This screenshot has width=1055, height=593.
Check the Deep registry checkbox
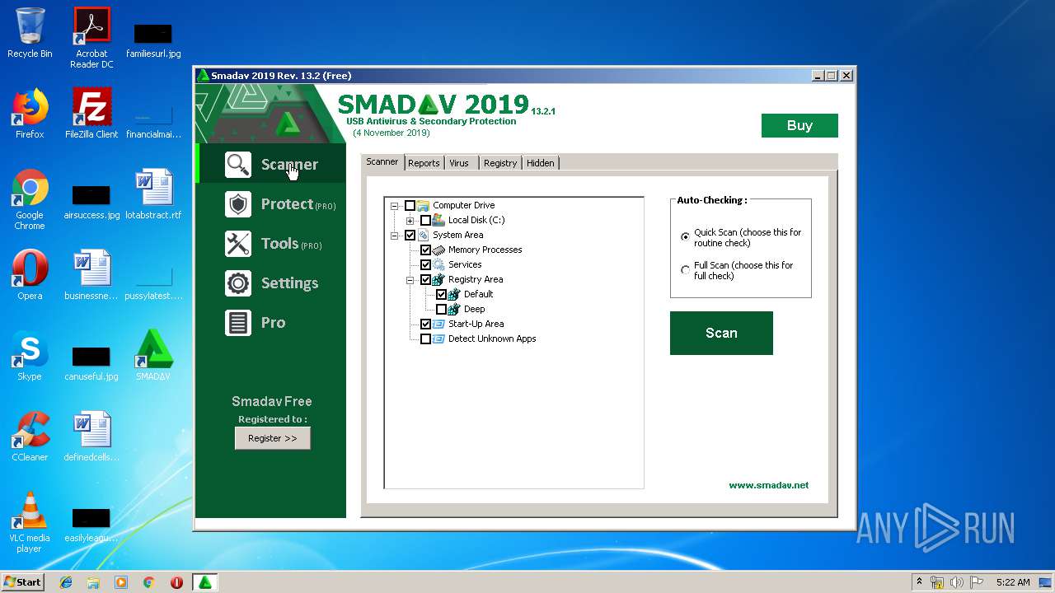(x=441, y=309)
